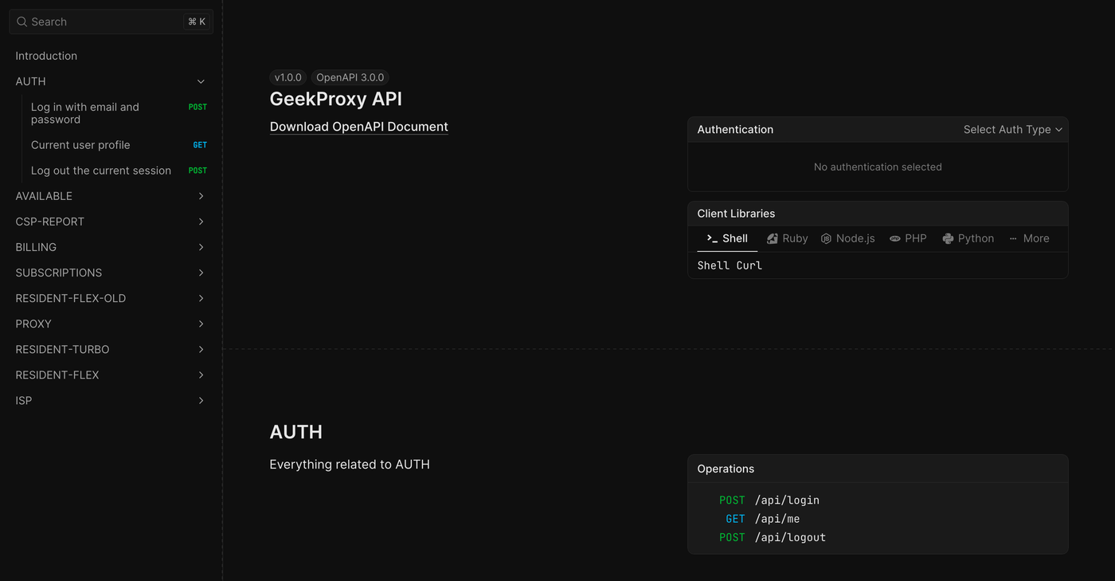Go to GET /api/me operation
The image size is (1115, 581).
click(762, 519)
